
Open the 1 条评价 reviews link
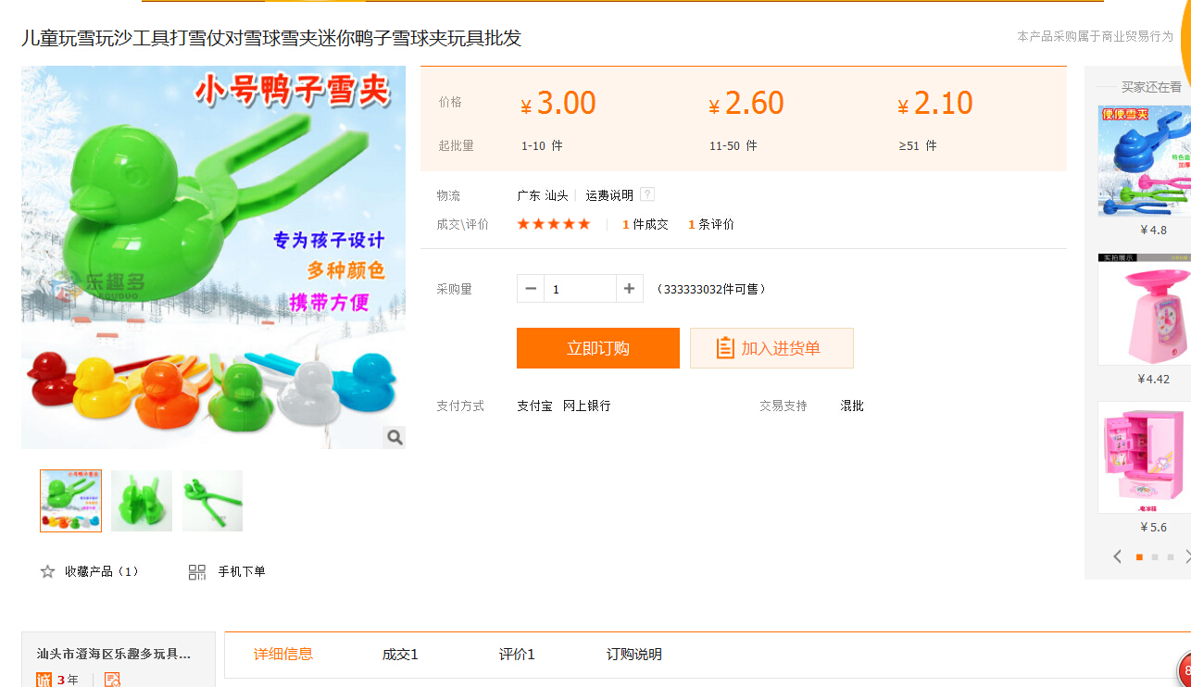[x=710, y=224]
